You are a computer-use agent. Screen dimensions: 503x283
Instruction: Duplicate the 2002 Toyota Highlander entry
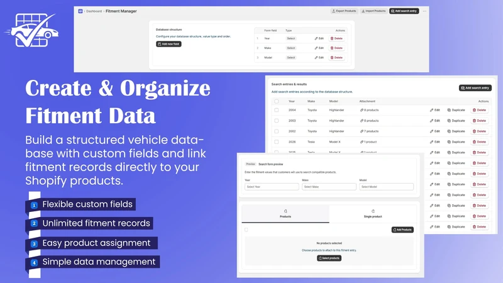pos(456,131)
